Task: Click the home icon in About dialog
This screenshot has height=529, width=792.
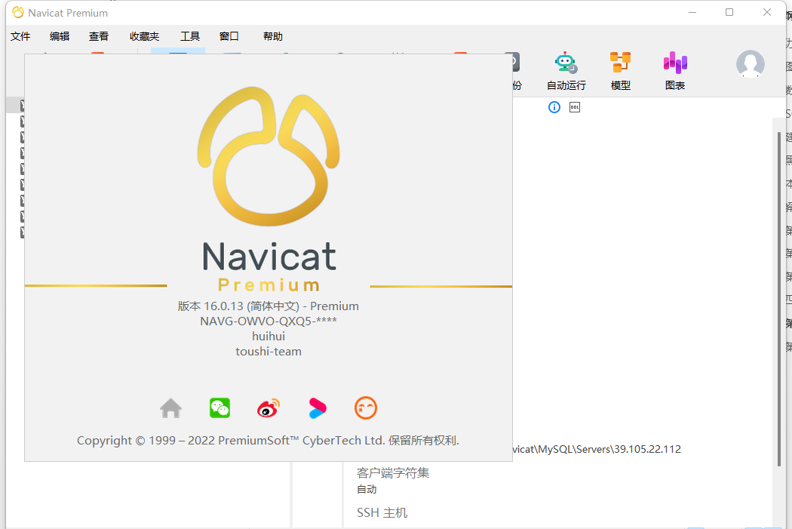Action: 170,408
